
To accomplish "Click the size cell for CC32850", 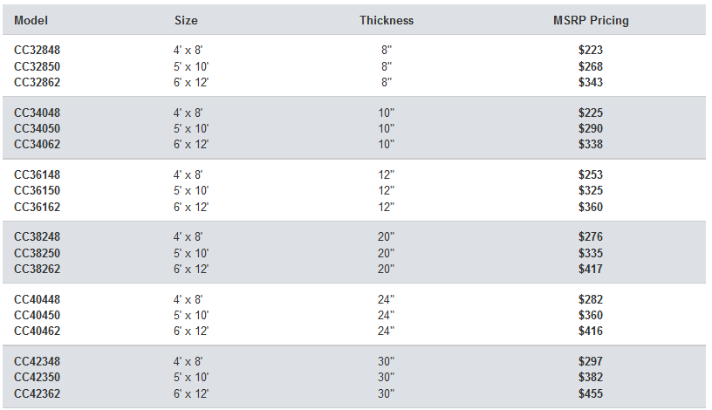I will [191, 66].
